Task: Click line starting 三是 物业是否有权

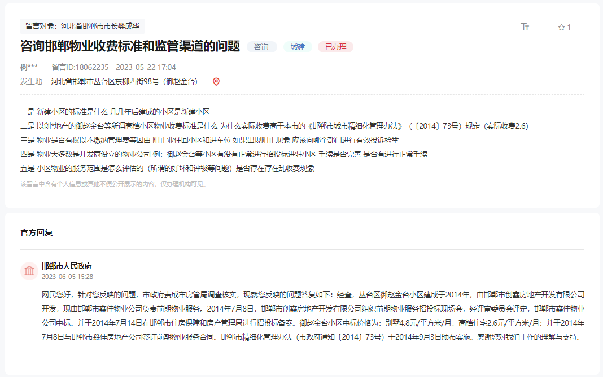Action: point(209,140)
